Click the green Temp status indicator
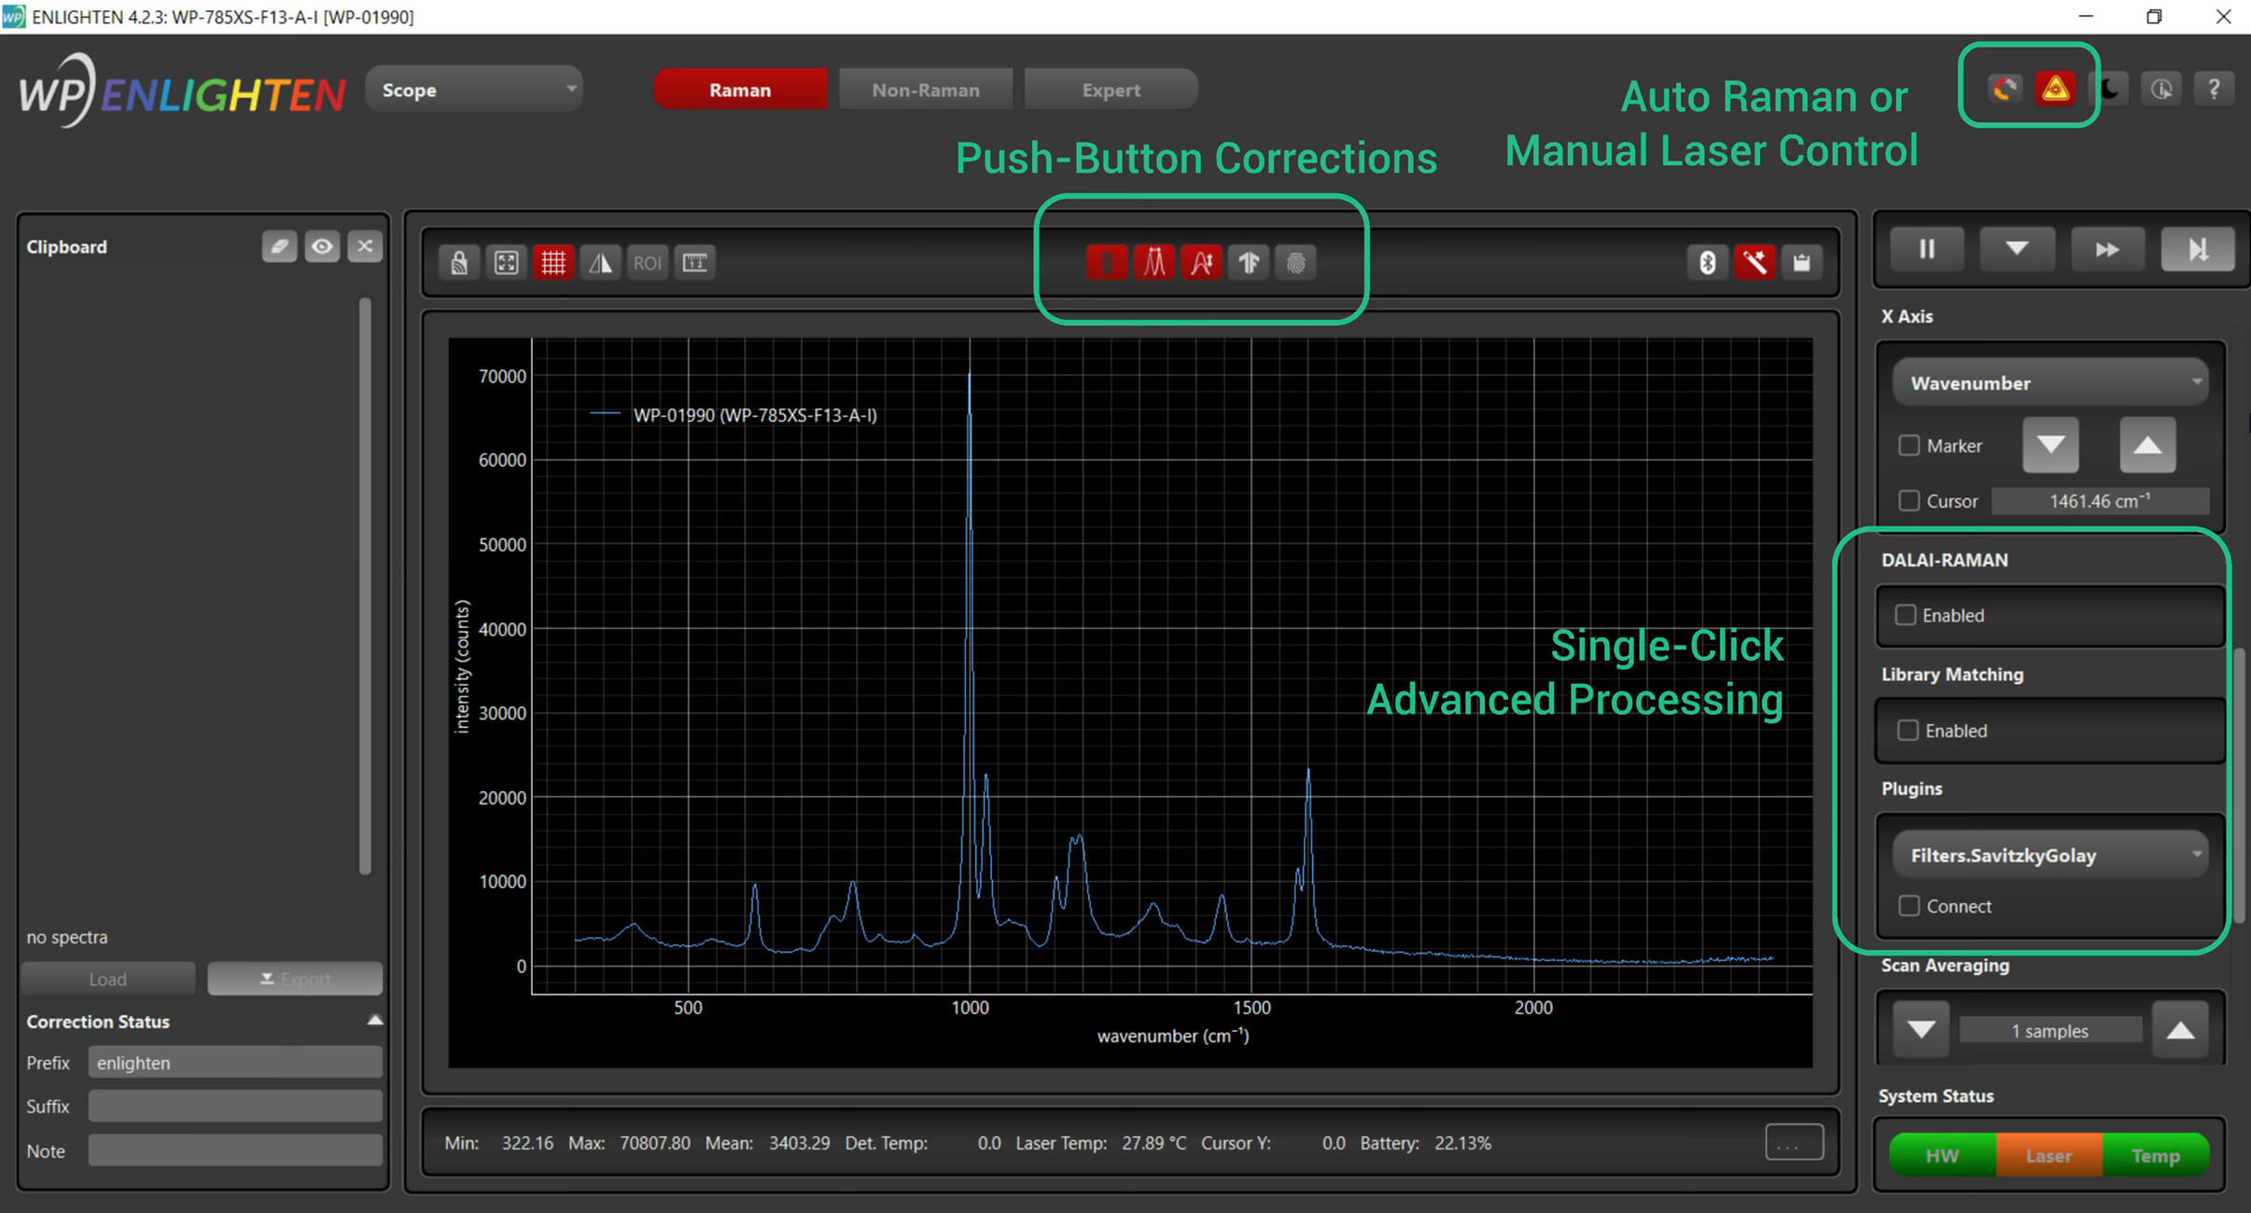The width and height of the screenshot is (2251, 1213). tap(2156, 1155)
